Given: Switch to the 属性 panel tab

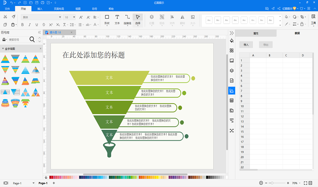Looking at the screenshot, I should click(256, 33).
